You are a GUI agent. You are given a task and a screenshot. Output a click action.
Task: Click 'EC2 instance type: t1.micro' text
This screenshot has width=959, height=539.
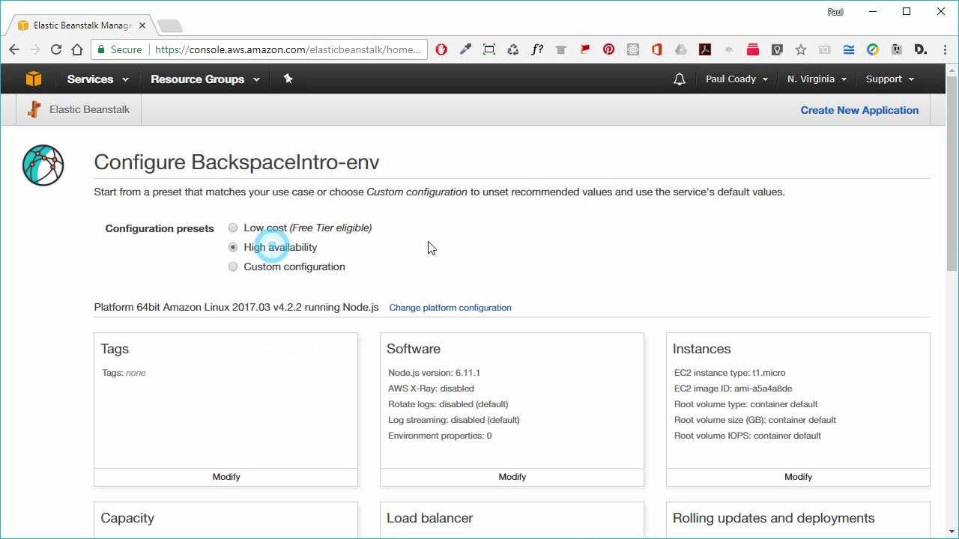[x=730, y=373]
